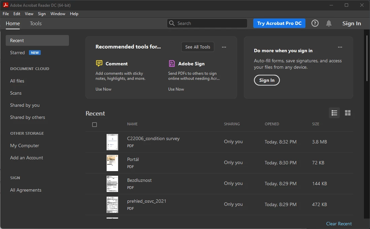Click the Comment tool icon
370x229 pixels.
pos(99,63)
